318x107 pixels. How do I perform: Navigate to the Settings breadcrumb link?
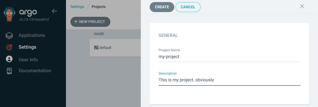77,7
